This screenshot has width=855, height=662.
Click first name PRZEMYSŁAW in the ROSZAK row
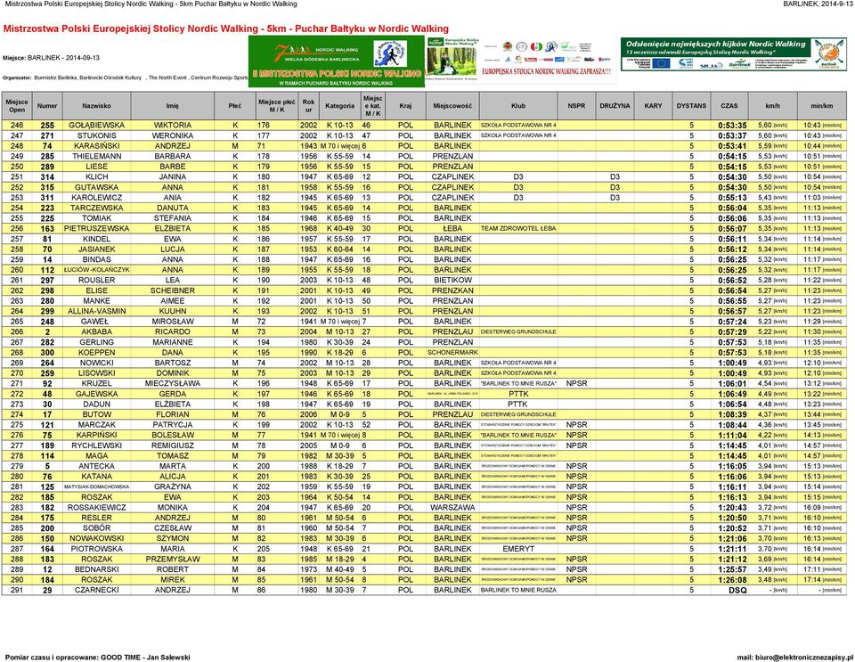pos(172,560)
